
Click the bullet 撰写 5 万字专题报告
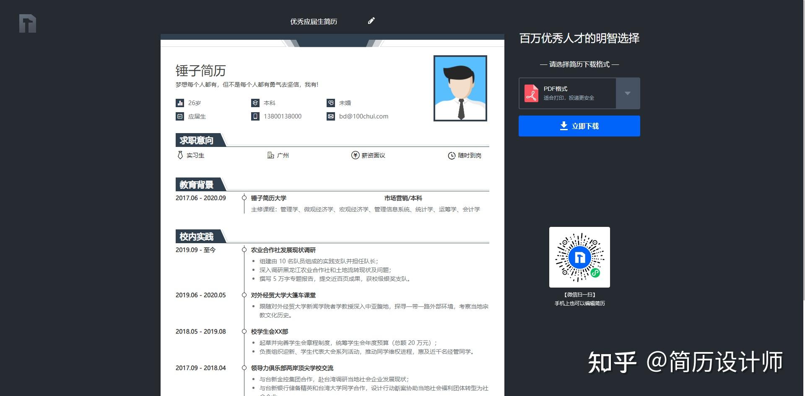click(x=335, y=279)
